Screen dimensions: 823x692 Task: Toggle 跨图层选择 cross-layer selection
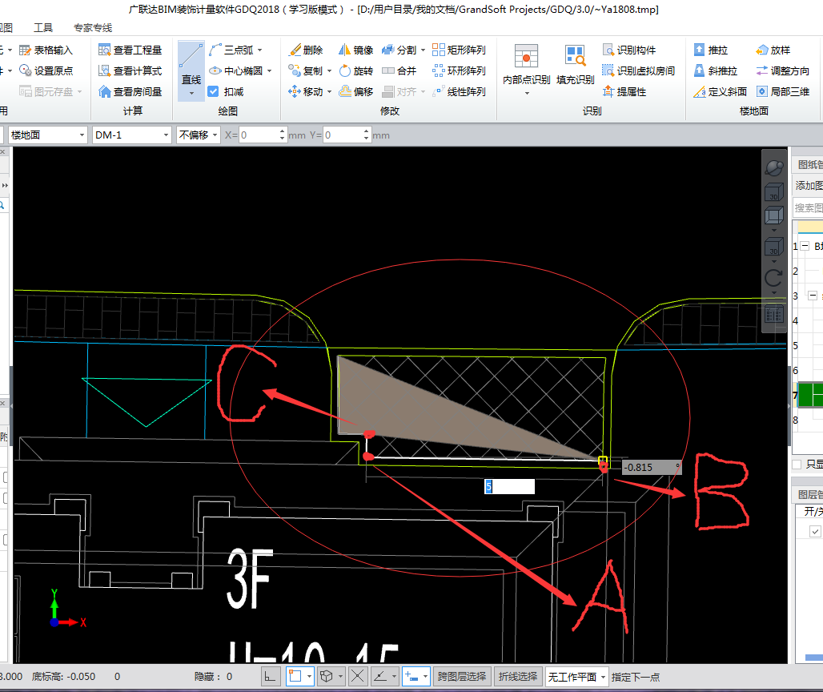click(x=462, y=676)
